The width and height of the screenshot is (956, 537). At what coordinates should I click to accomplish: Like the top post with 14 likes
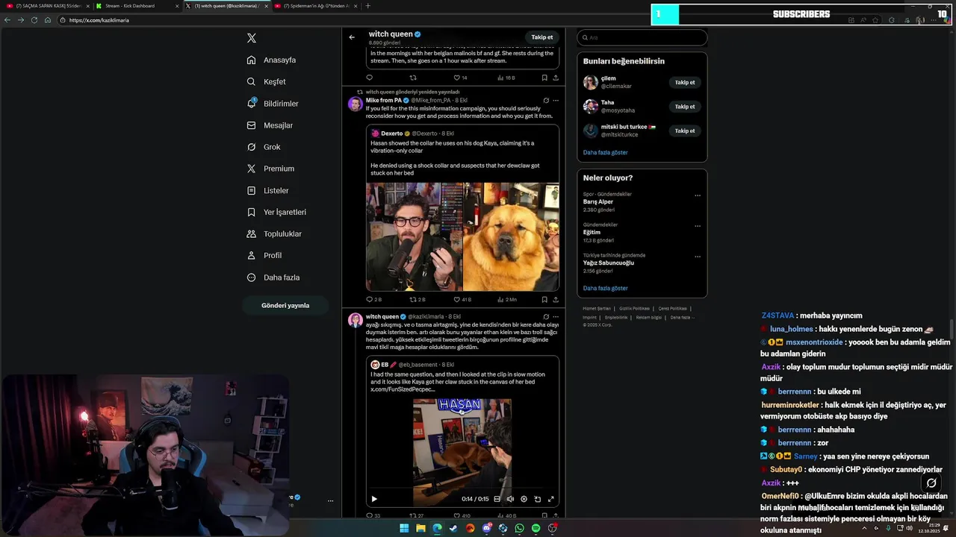[457, 78]
